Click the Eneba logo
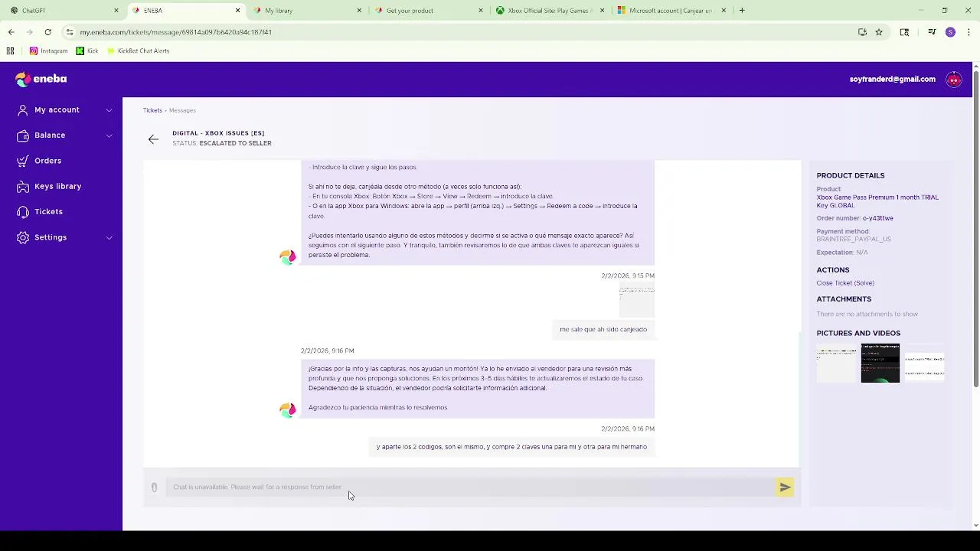This screenshot has height=551, width=980. click(41, 79)
